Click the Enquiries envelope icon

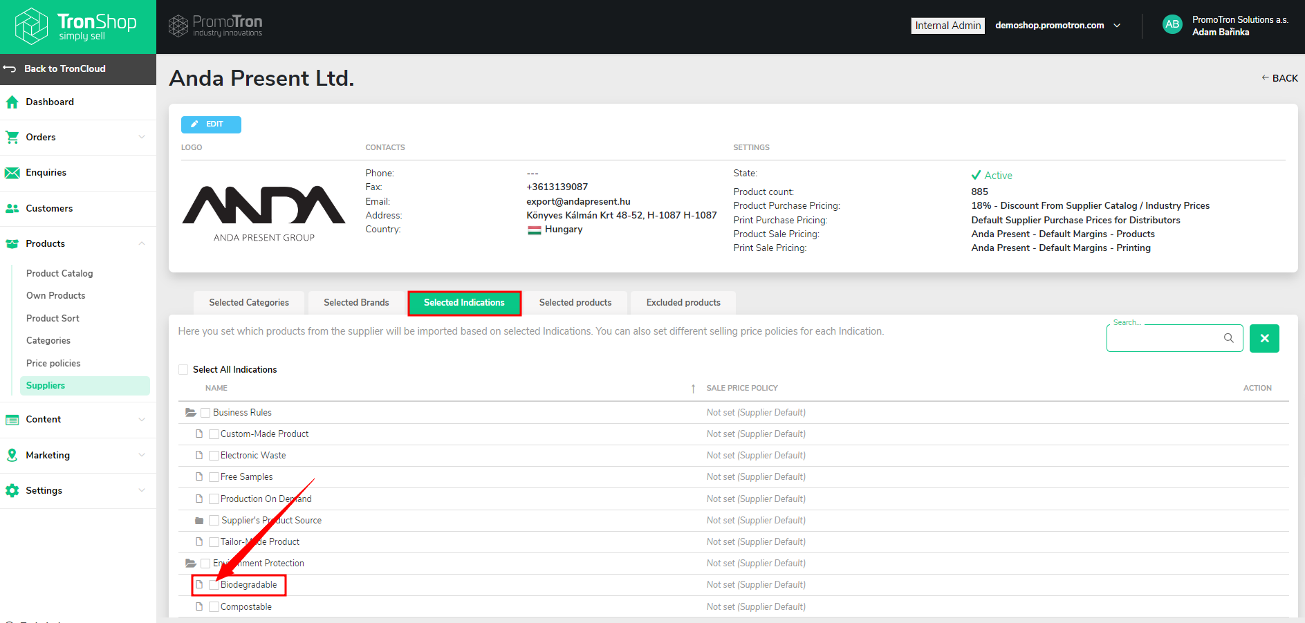(x=12, y=173)
